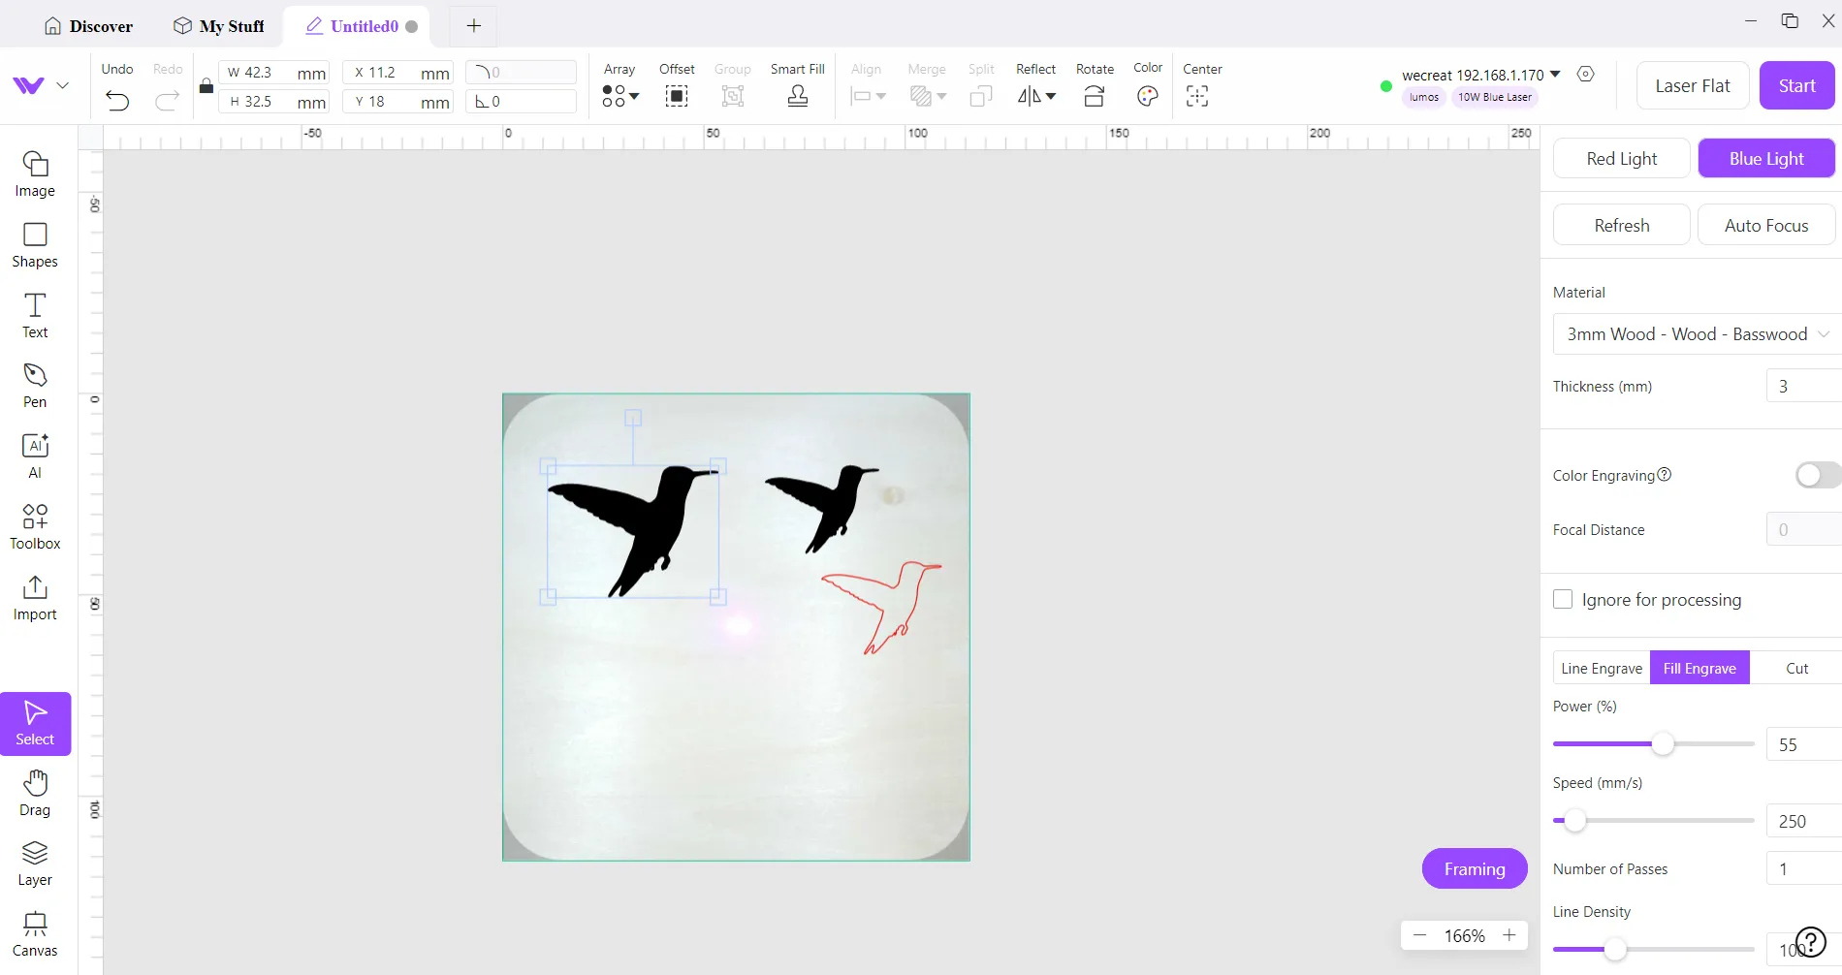The height and width of the screenshot is (975, 1842).
Task: Adjust the Line Density slider handle
Action: [1614, 949]
